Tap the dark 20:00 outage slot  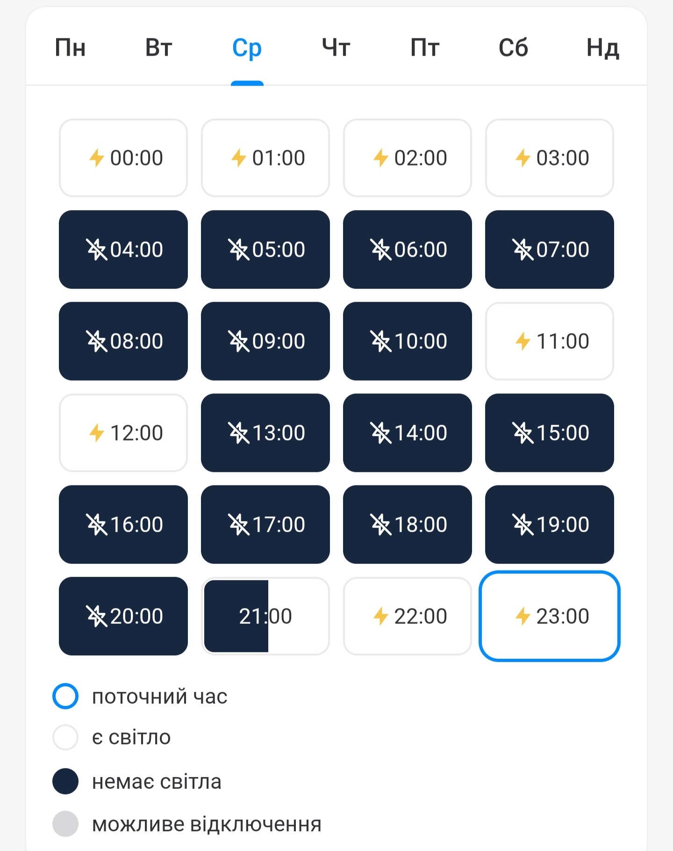pyautogui.click(x=123, y=616)
